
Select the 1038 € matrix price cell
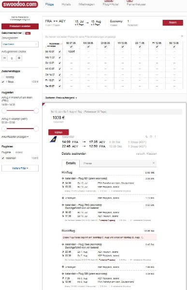(71, 52)
